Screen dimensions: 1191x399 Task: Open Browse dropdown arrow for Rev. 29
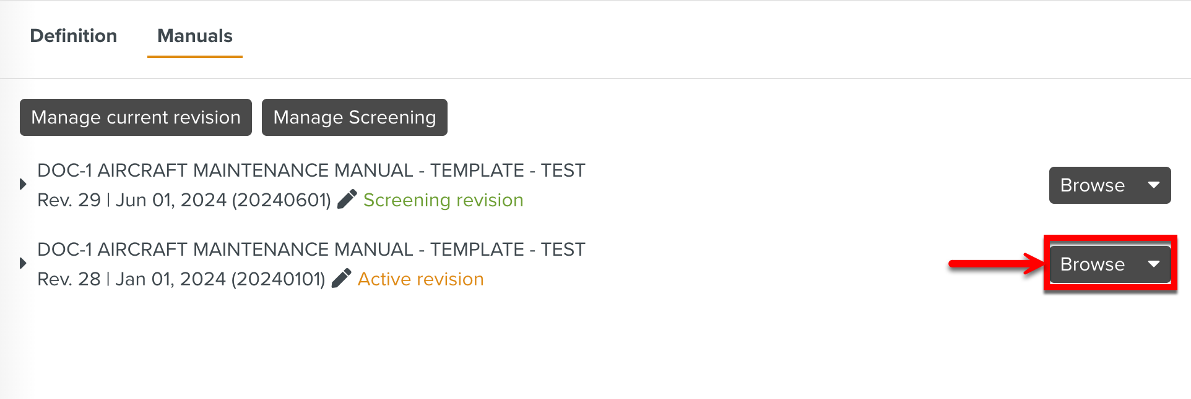(x=1154, y=185)
